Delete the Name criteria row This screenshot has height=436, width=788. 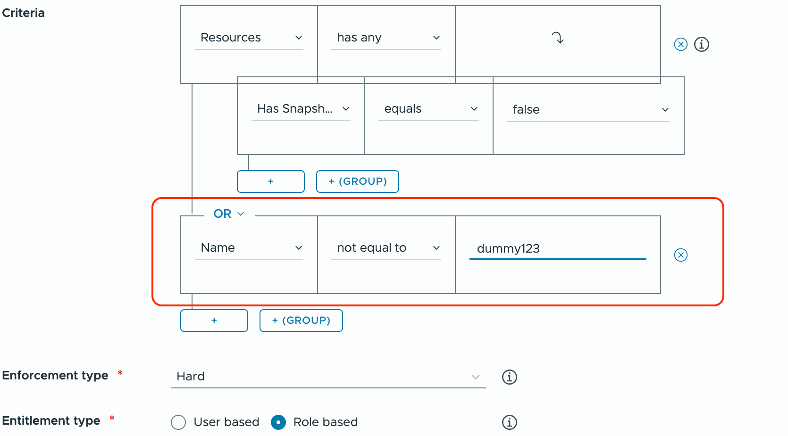click(680, 255)
